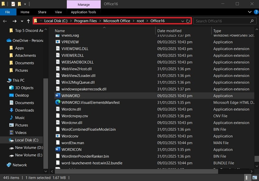This screenshot has width=259, height=181.
Task: Click the root breadcrumb segment
Action: [x=140, y=21]
